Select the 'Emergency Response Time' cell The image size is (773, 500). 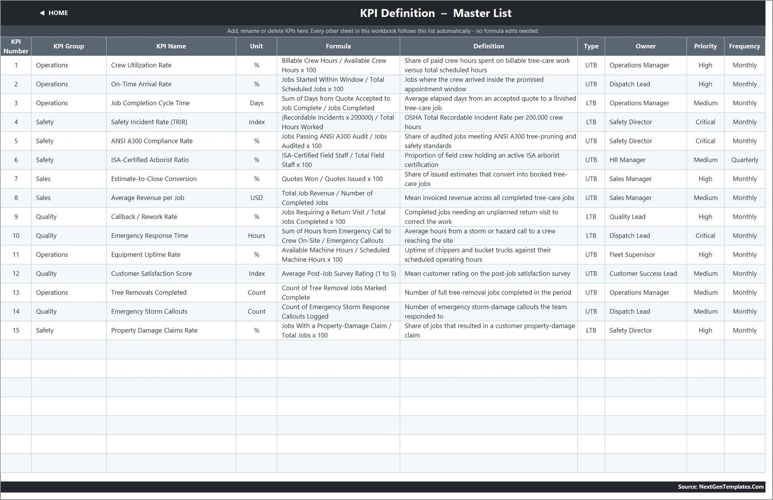171,236
